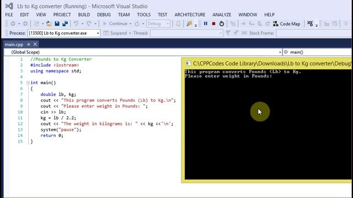Open the ANALYZE menu

coord(222,15)
